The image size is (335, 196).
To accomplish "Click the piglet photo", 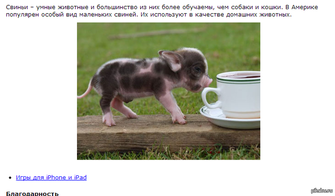I will [x=168, y=91].
